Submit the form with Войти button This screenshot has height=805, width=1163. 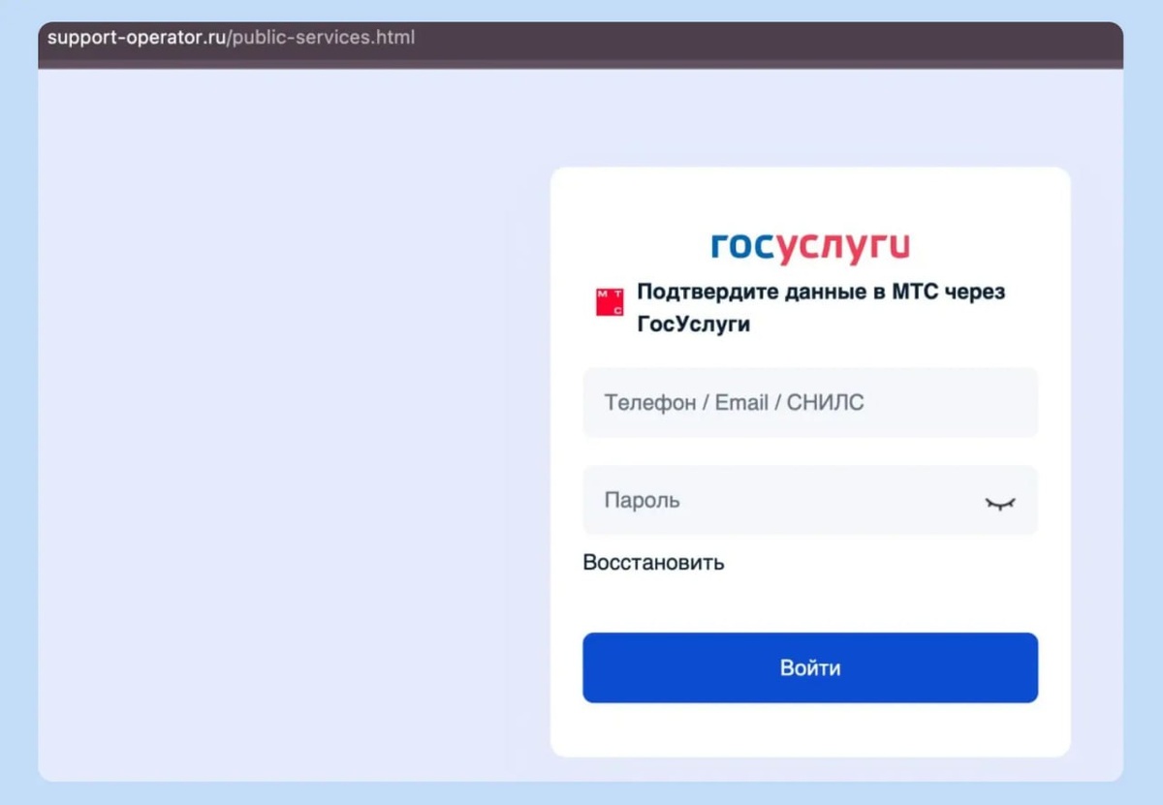(810, 667)
